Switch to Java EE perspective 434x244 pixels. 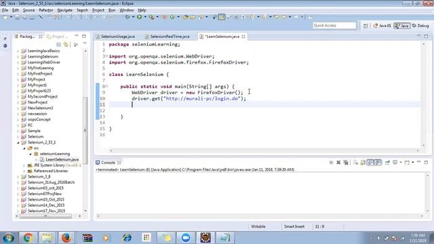pos(382,26)
